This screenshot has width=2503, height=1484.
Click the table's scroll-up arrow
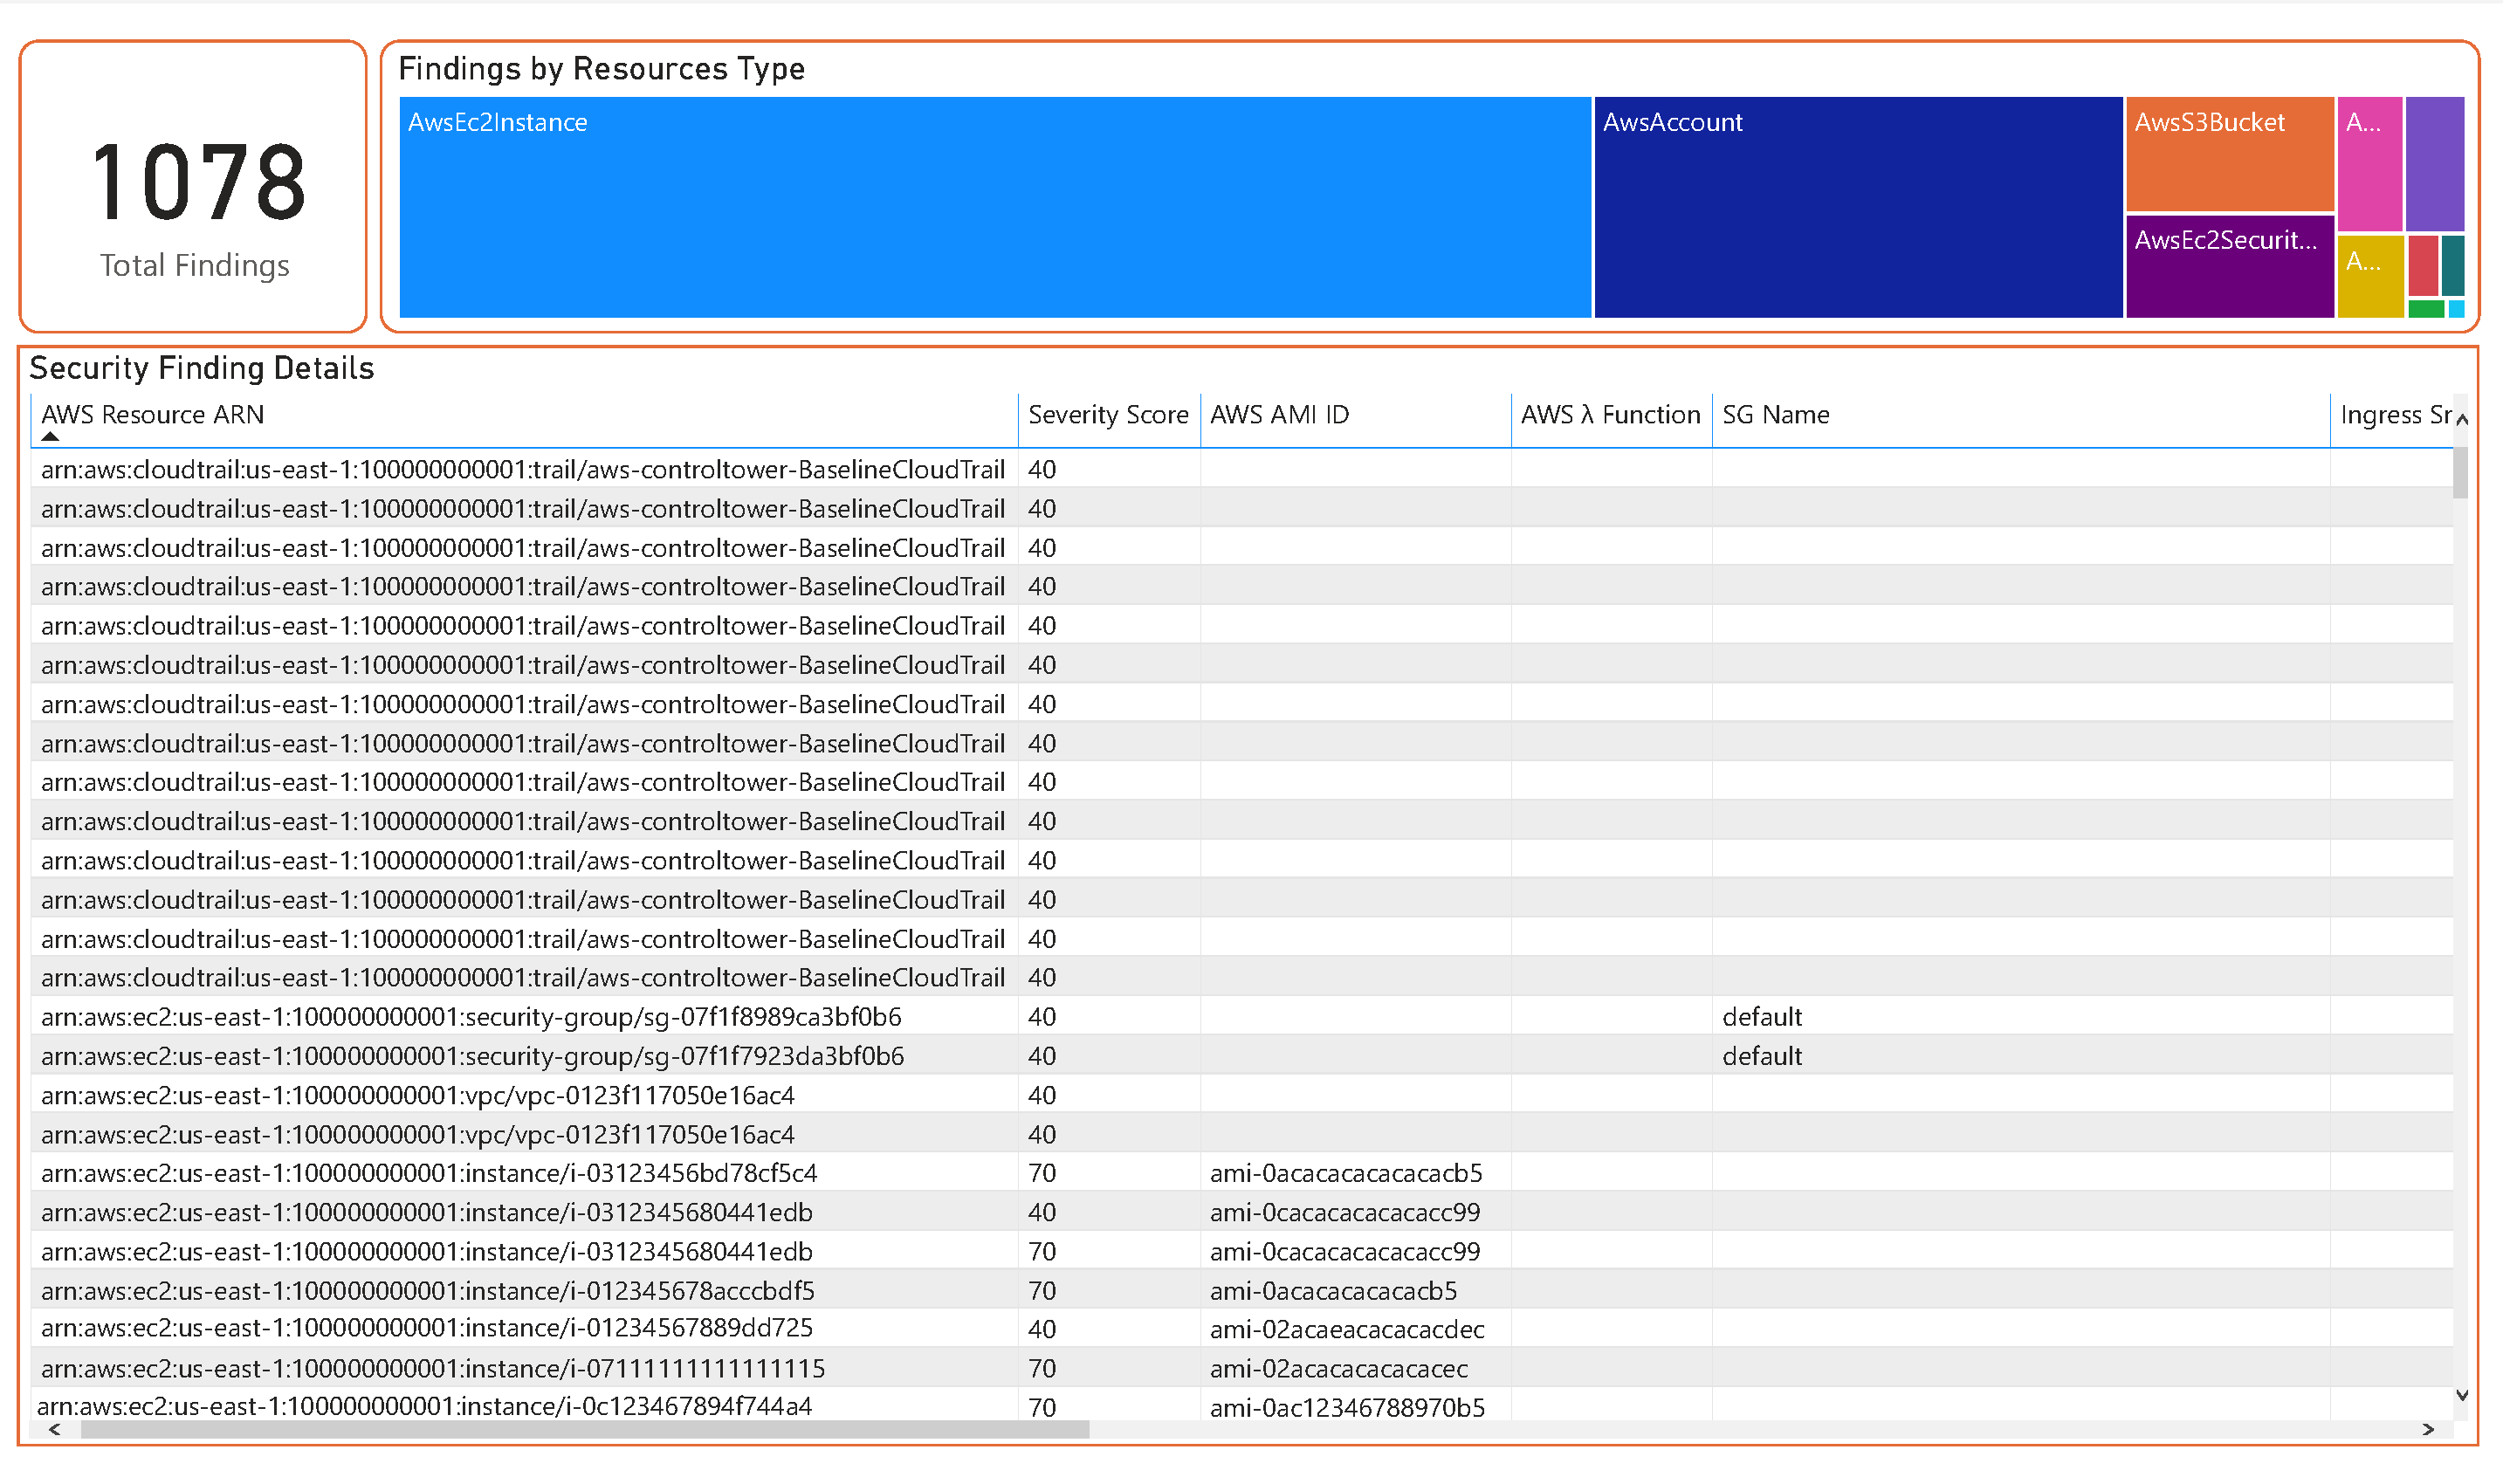coord(2461,420)
